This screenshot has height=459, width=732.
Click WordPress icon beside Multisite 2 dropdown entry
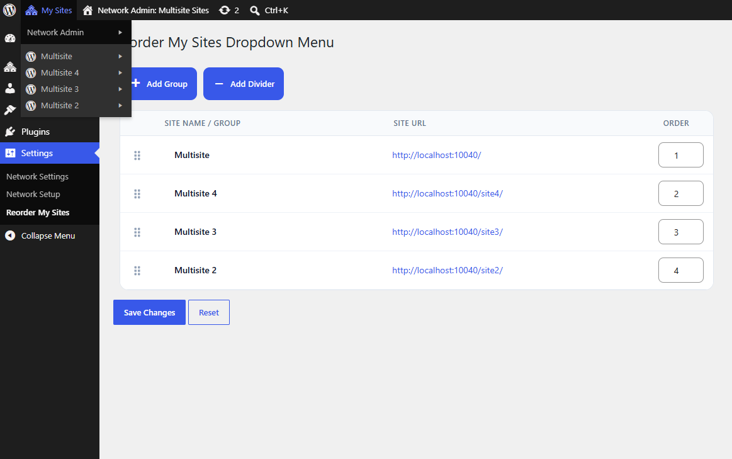[x=31, y=106]
